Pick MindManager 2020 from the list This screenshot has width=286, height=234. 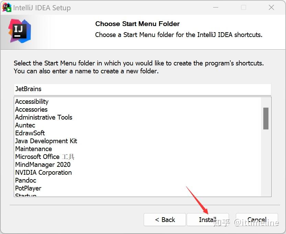[43, 165]
